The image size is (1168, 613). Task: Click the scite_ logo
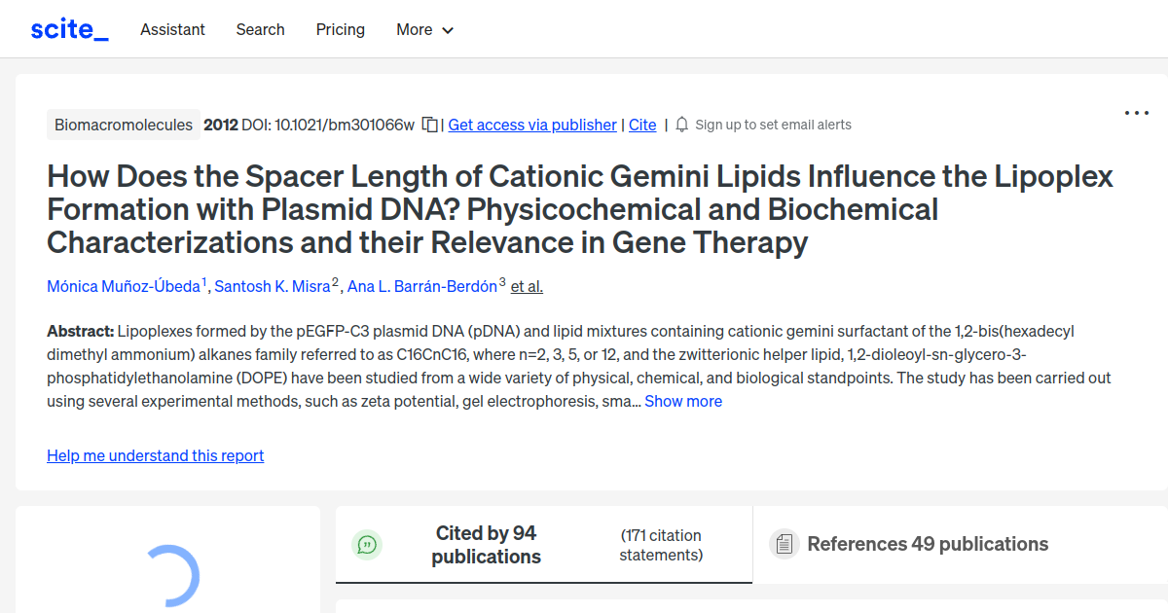click(x=68, y=28)
